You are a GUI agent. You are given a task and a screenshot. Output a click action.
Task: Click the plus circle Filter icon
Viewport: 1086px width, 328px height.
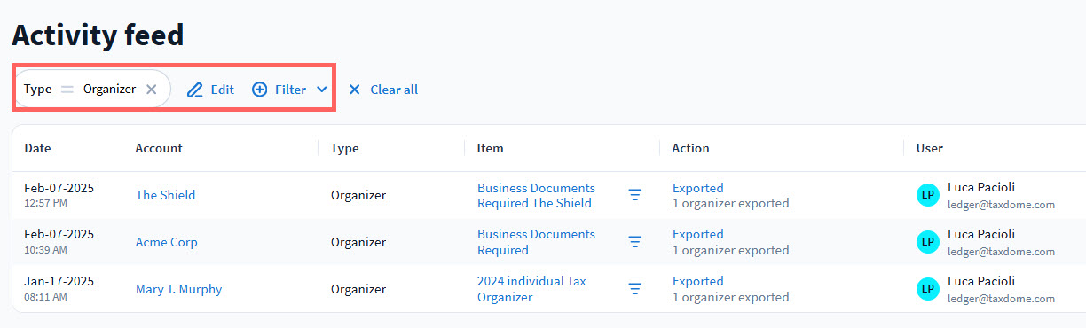pyautogui.click(x=260, y=90)
